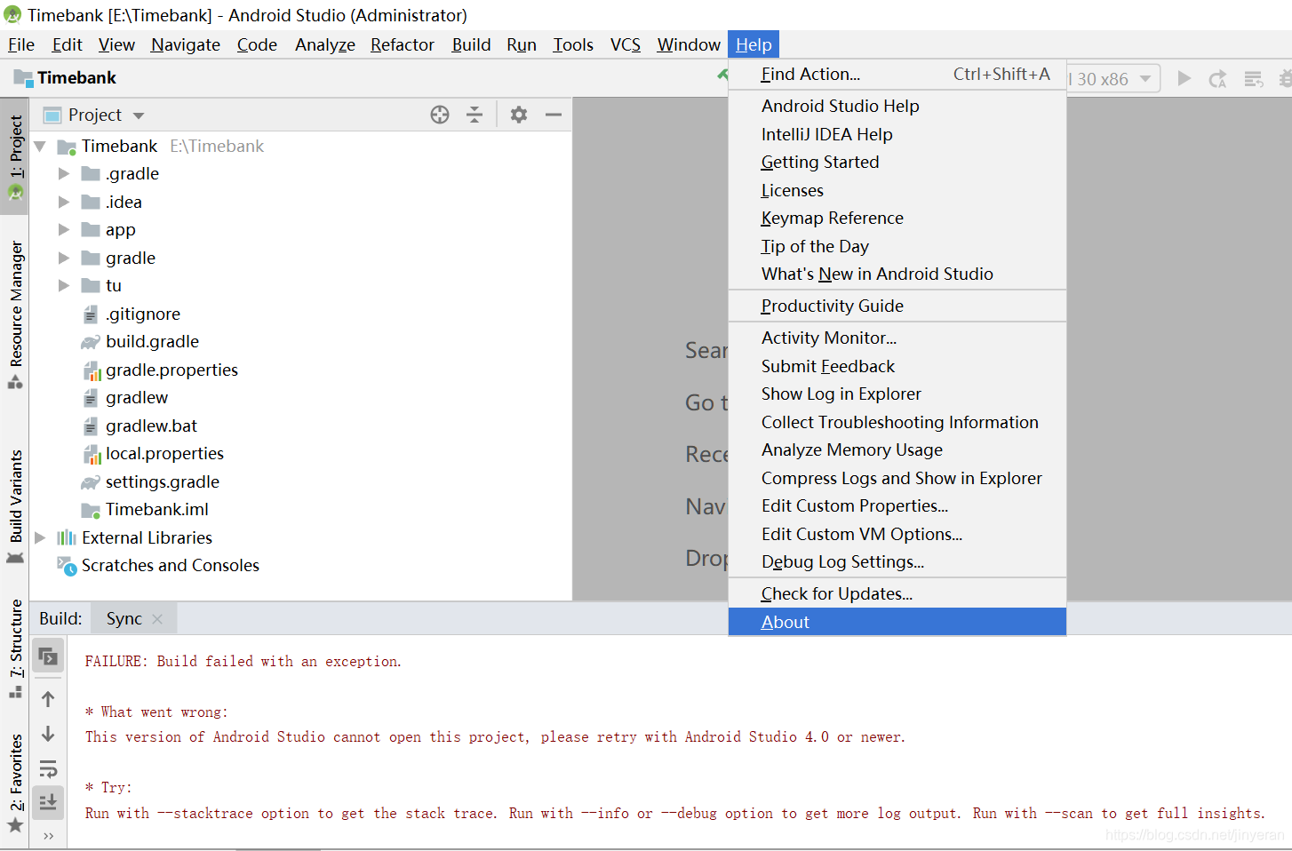The height and width of the screenshot is (851, 1292).
Task: Open the Code menu
Action: click(x=257, y=44)
